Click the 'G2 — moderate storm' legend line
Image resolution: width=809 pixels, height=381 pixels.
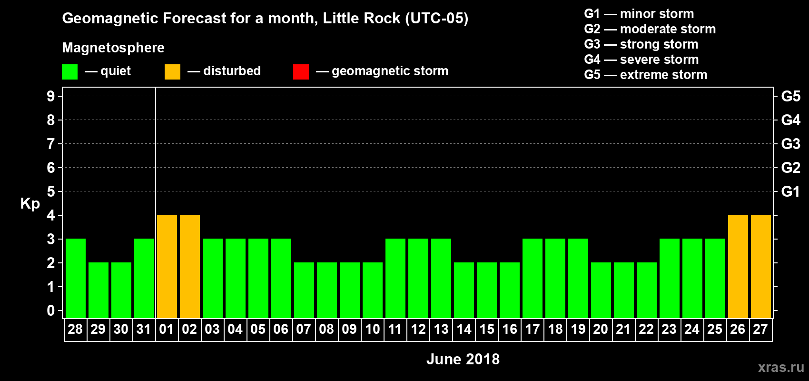point(650,29)
